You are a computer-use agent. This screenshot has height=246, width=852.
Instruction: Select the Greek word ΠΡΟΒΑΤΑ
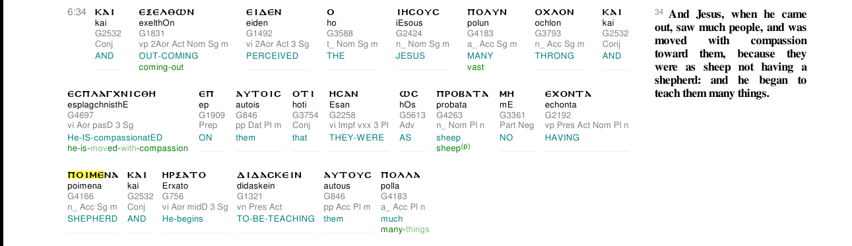463,94
